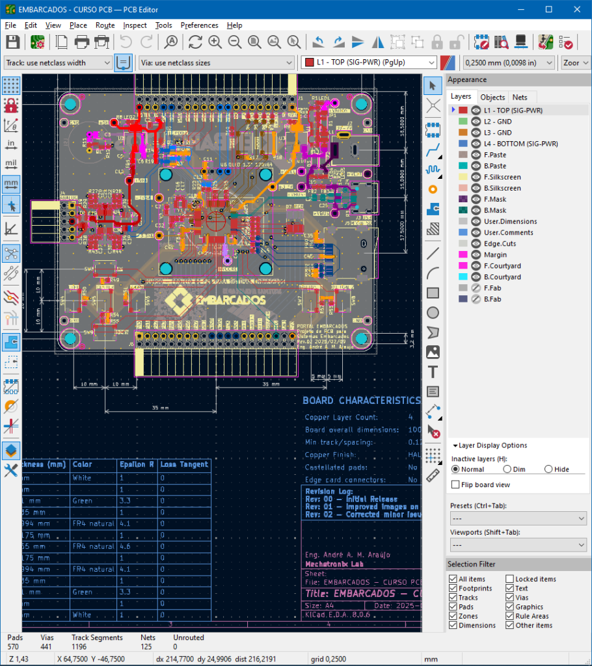Open the Viewports dropdown

pos(518,545)
